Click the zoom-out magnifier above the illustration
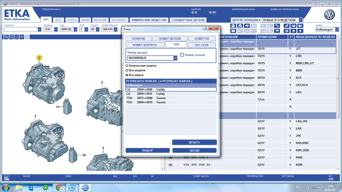This screenshot has height=192, width=342. click(x=12, y=37)
